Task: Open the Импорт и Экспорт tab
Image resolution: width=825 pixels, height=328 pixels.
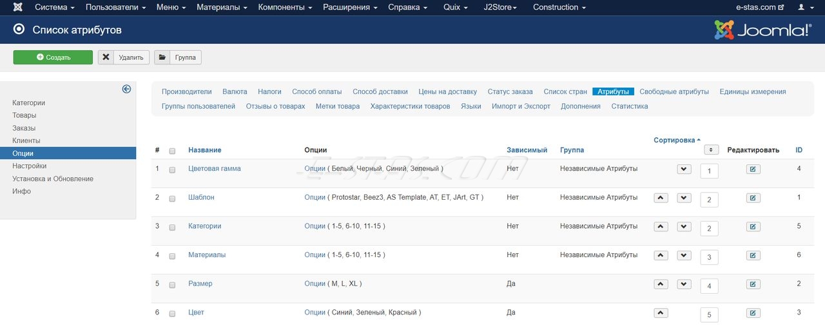Action: [x=521, y=106]
